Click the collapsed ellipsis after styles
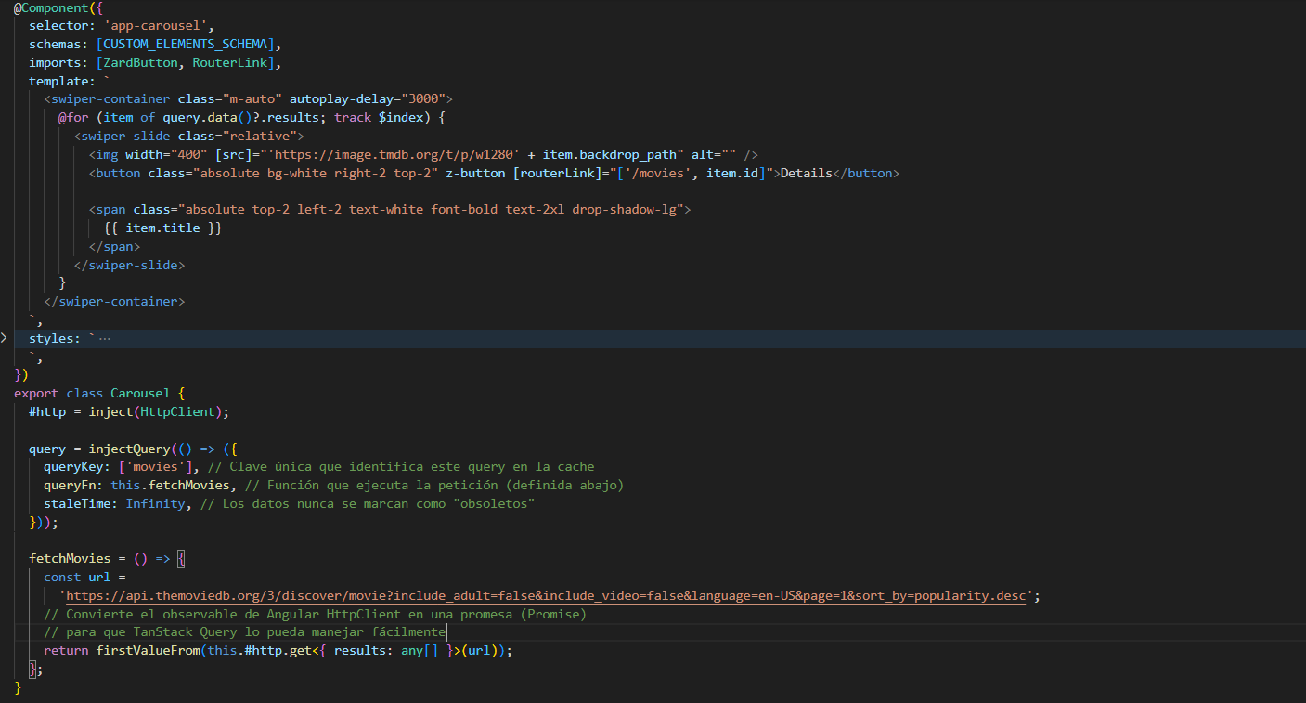Screen dimensions: 1306x703 tap(104, 339)
